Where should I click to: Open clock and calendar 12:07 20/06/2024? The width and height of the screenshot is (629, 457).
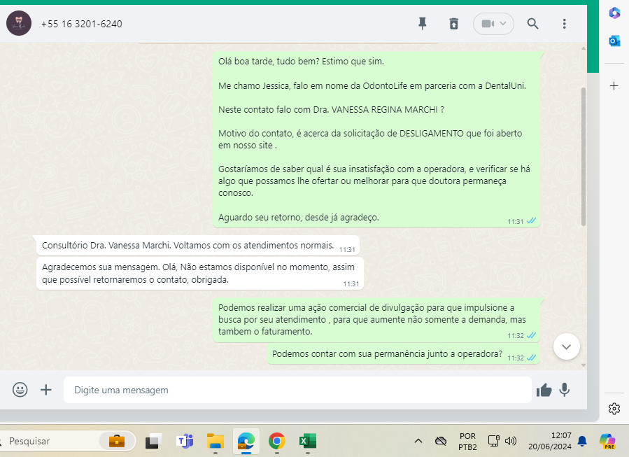[x=549, y=441]
